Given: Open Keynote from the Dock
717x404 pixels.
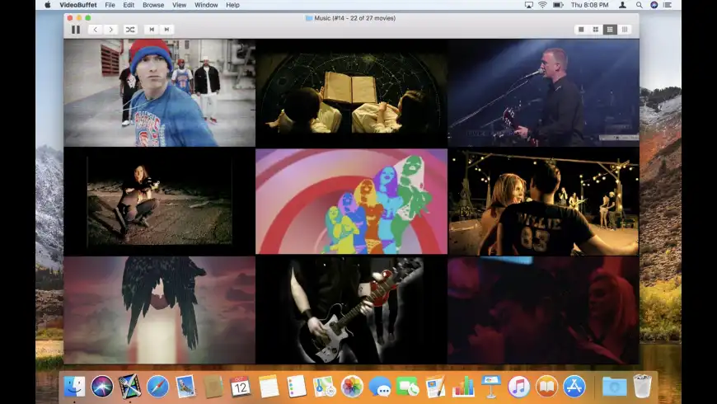Looking at the screenshot, I should point(491,387).
